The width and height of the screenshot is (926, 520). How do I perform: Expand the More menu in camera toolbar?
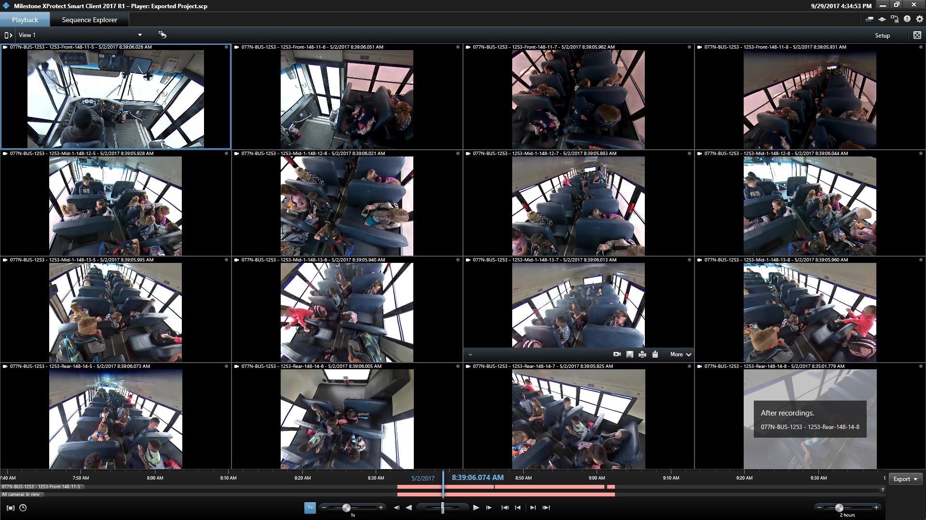[x=681, y=354]
